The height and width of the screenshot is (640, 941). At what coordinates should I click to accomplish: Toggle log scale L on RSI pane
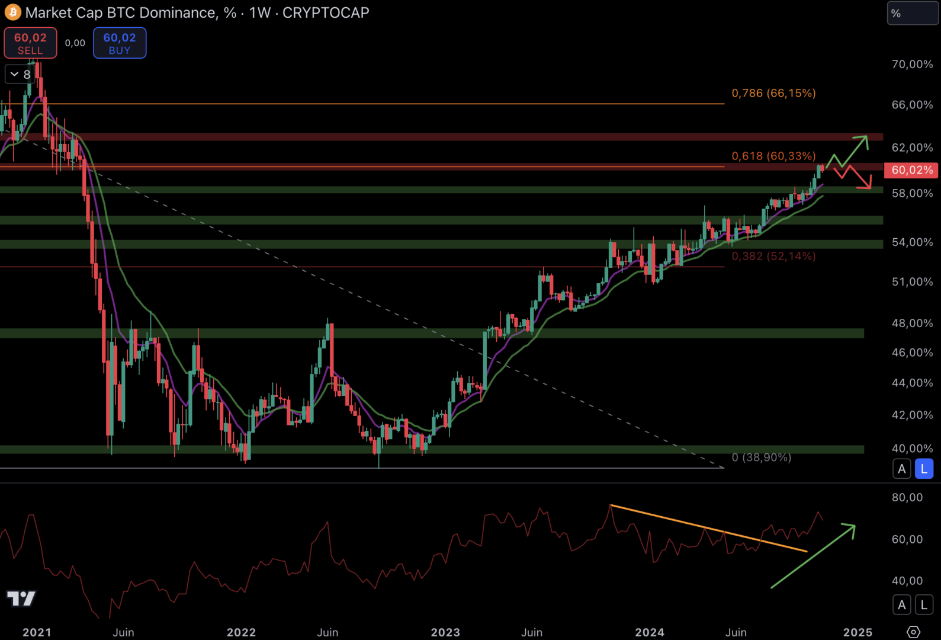(924, 605)
